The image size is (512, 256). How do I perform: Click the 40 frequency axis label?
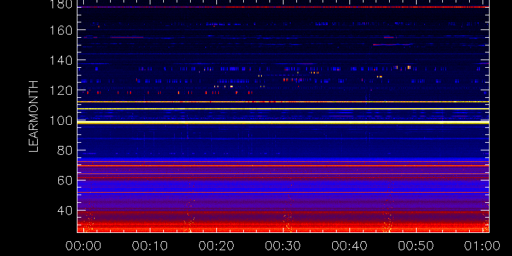tap(65, 211)
